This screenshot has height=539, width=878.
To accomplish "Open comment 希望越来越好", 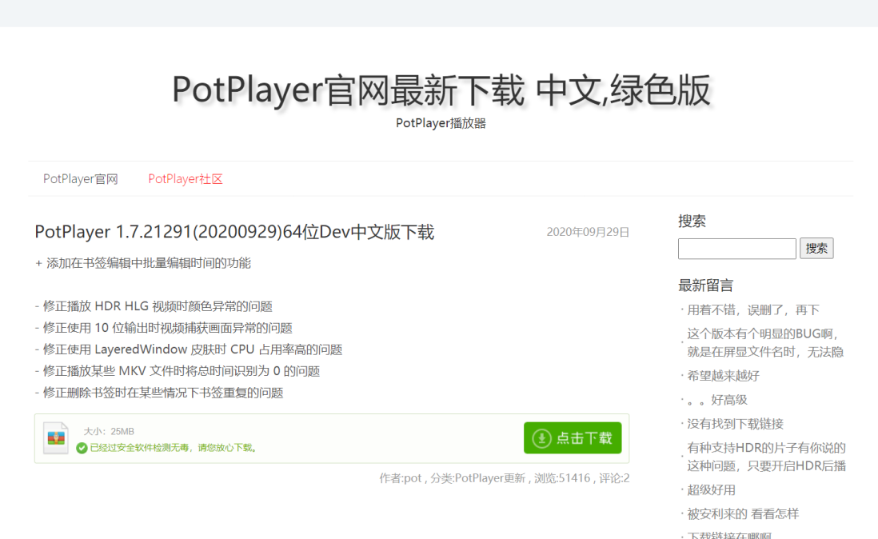I will 724,376.
